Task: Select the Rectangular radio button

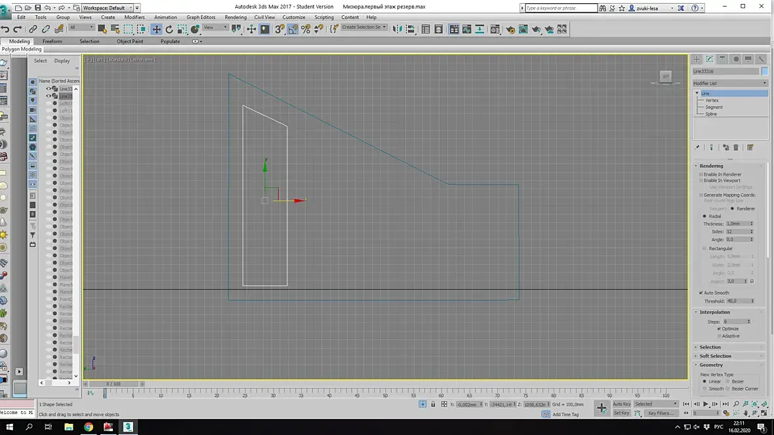Action: (x=705, y=248)
